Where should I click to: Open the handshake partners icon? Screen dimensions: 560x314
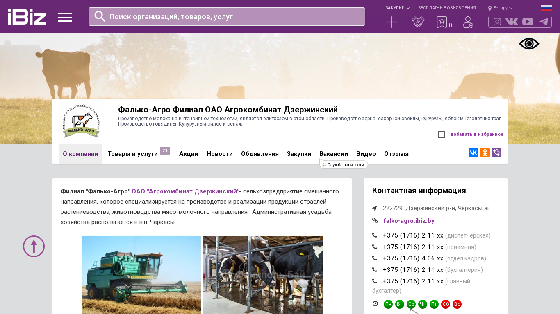pos(418,22)
